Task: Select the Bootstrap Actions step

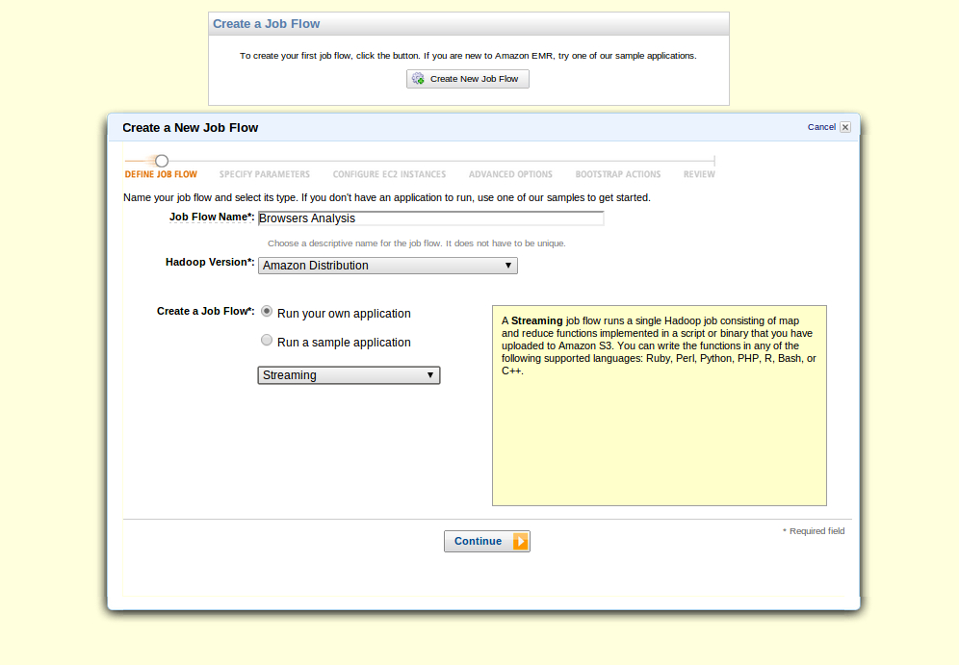Action: (x=617, y=174)
